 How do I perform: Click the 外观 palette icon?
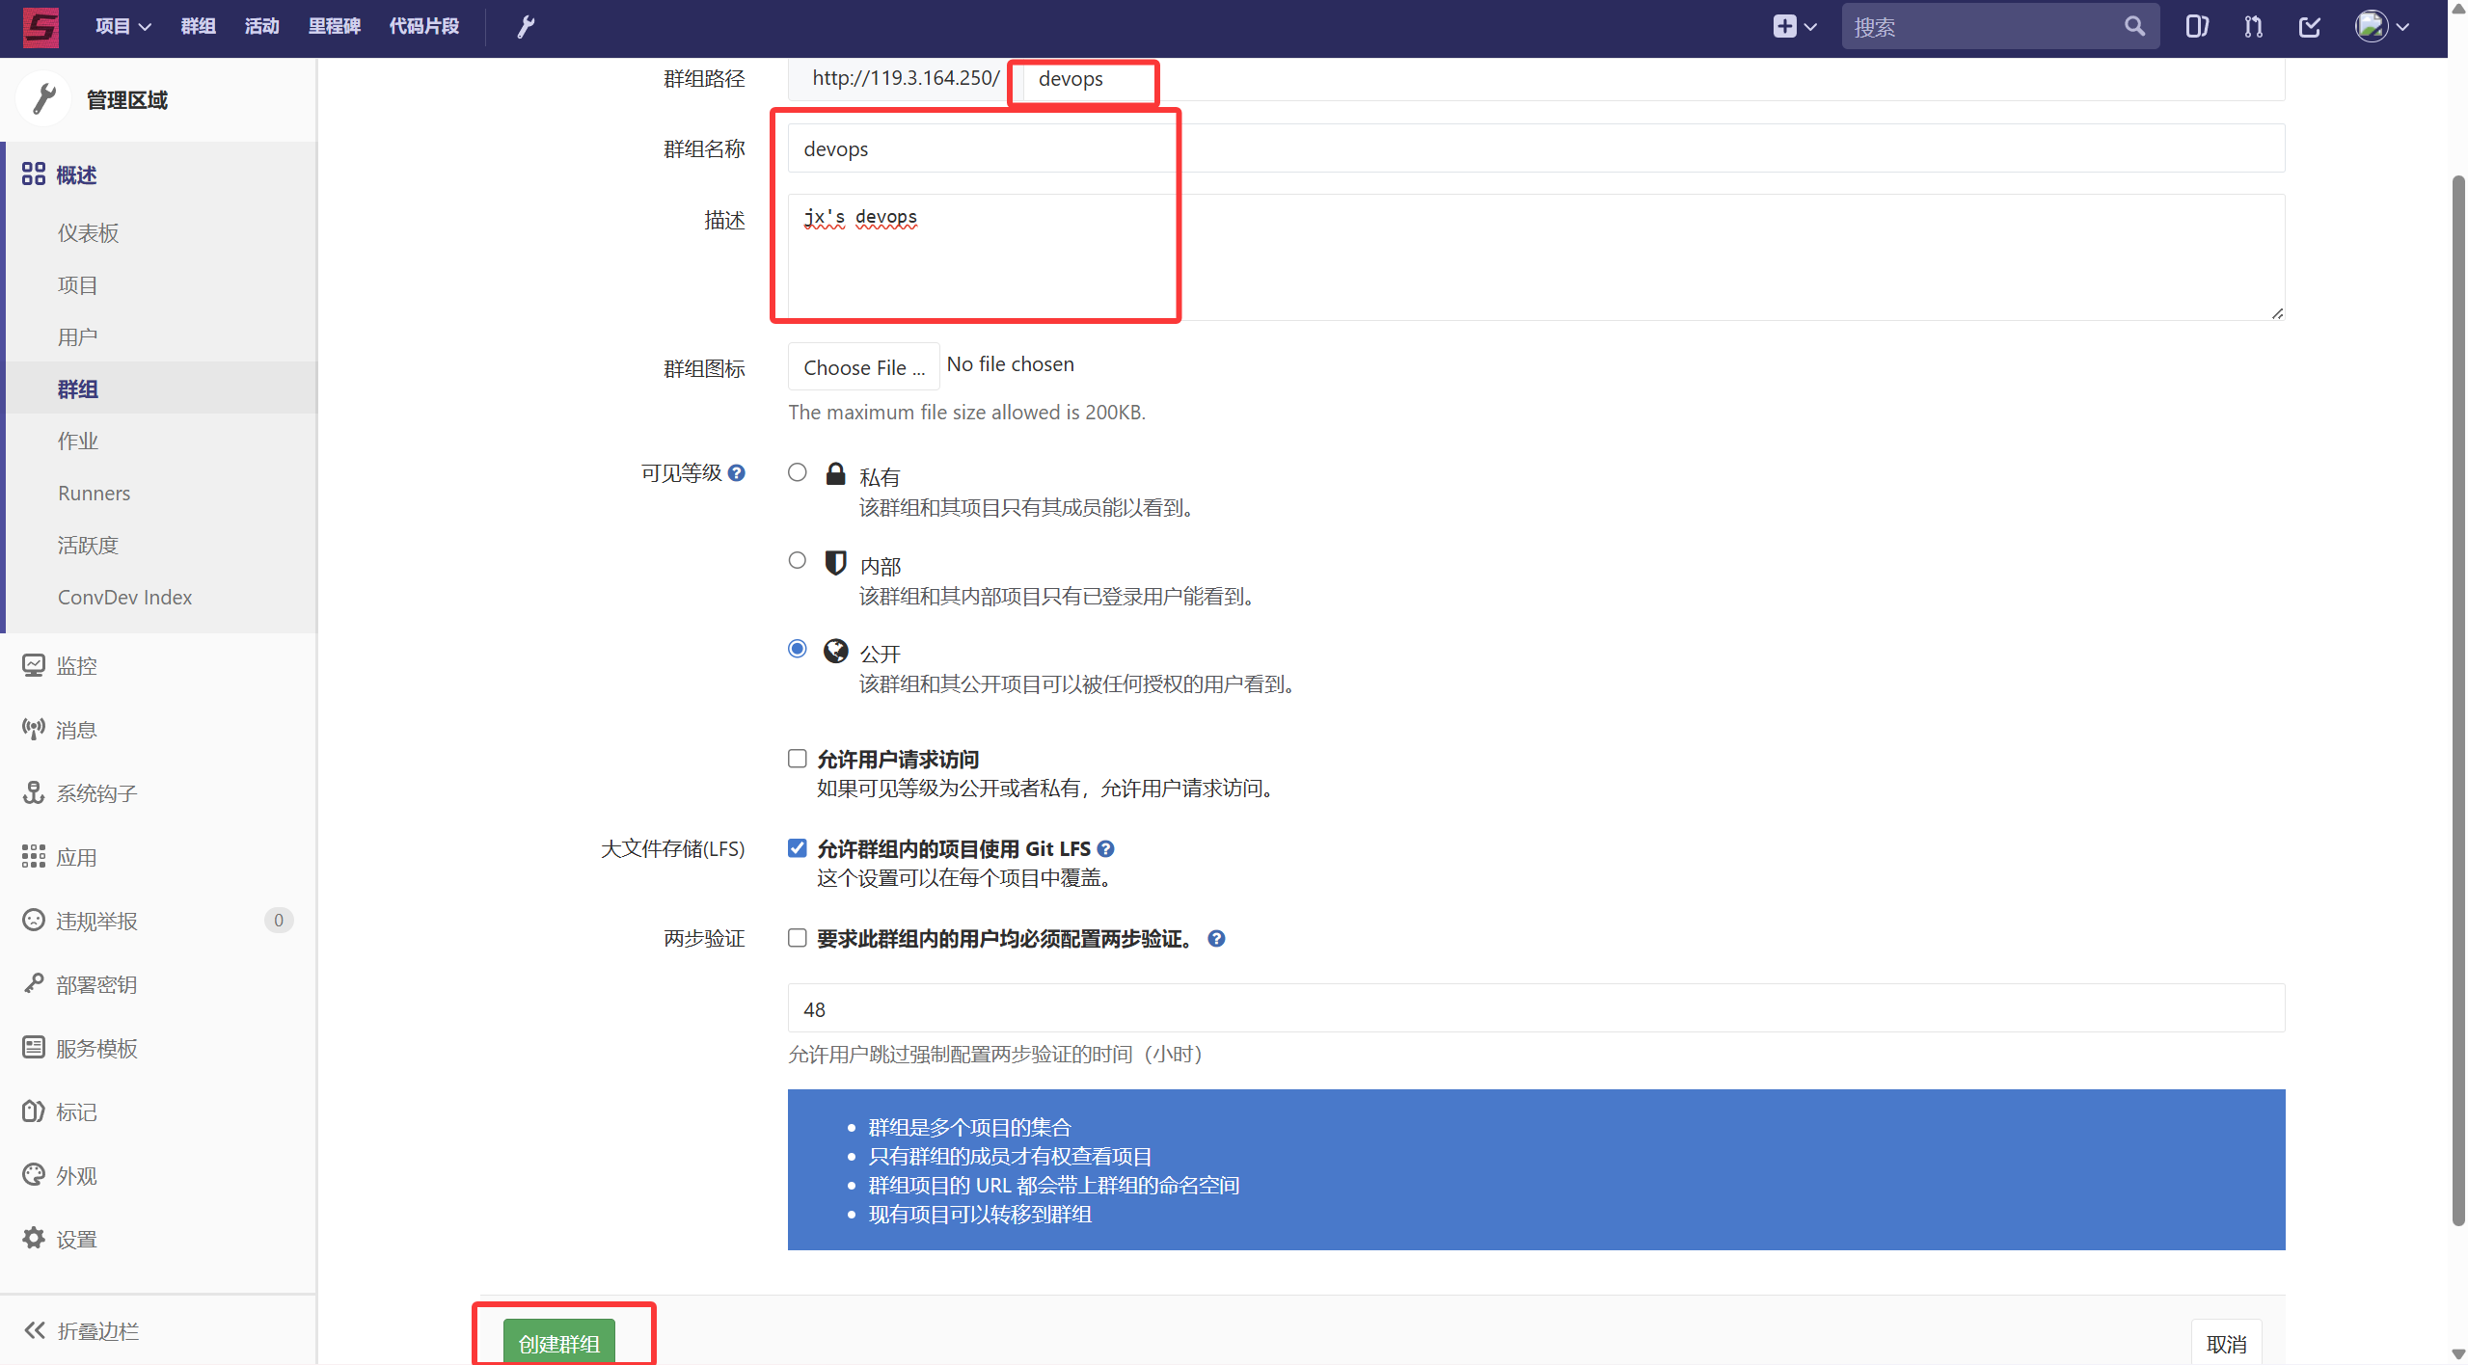coord(34,1175)
